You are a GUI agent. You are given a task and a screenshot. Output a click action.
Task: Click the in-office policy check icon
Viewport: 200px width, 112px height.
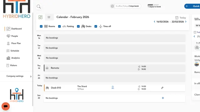coord(112,6)
